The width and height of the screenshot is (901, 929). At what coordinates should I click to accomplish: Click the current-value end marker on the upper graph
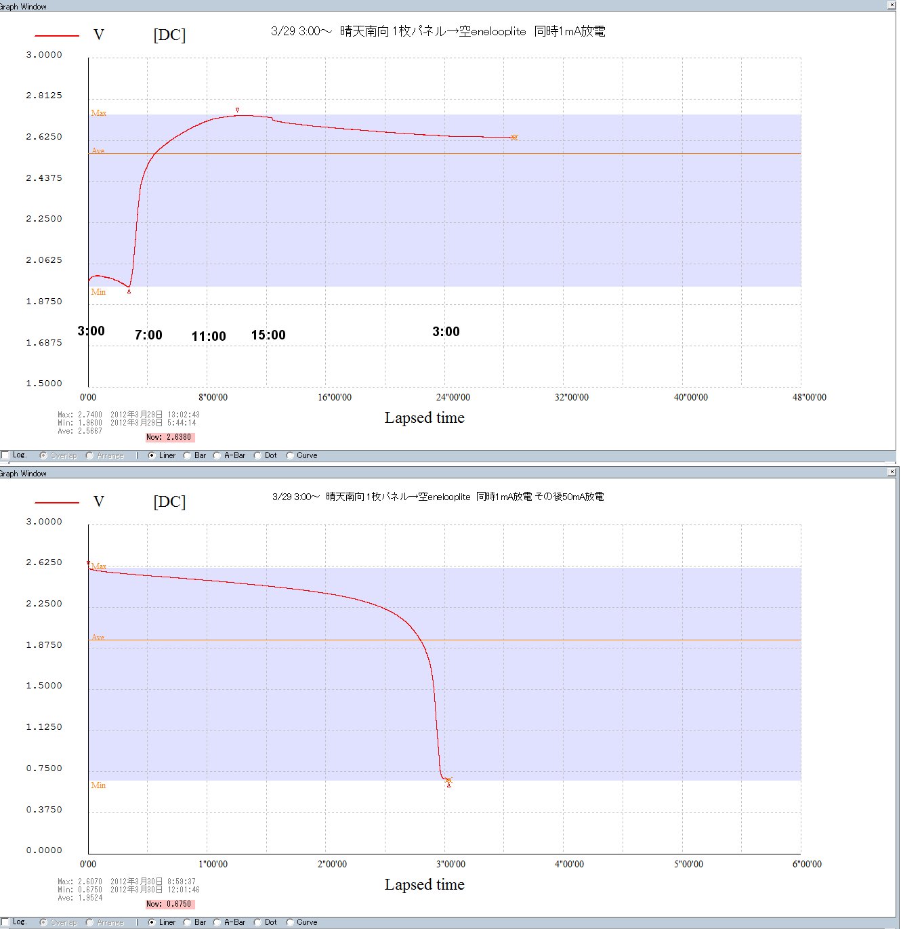click(x=514, y=138)
